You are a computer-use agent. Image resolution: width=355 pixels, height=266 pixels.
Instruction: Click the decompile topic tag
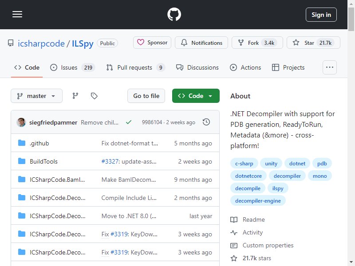(248, 188)
